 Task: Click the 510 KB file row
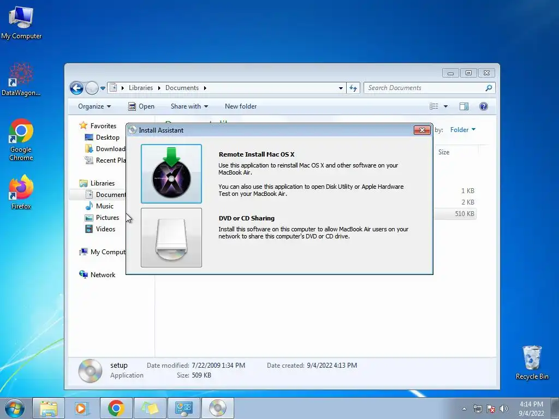click(455, 214)
